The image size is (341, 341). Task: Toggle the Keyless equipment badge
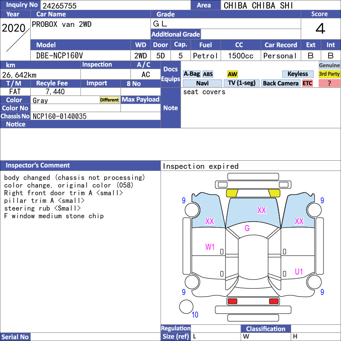pyautogui.click(x=298, y=74)
